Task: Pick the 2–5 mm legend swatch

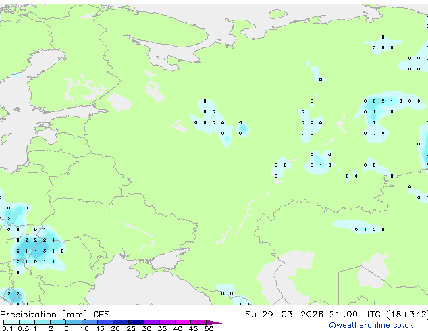Action: tap(58, 322)
